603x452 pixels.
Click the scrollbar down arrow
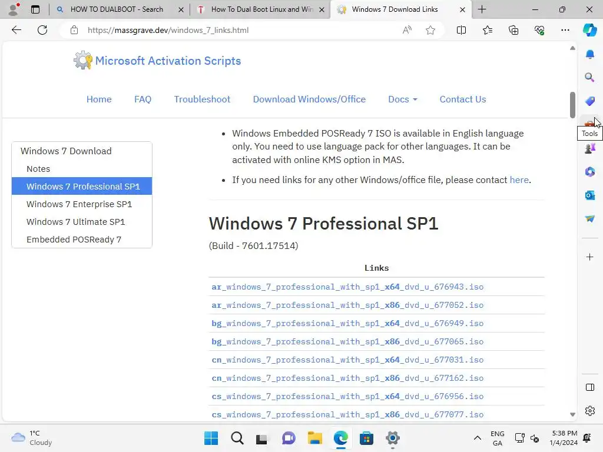point(572,414)
